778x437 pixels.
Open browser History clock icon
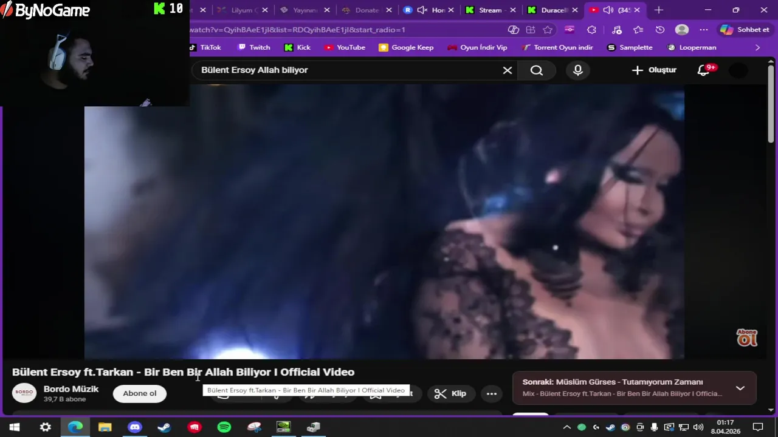[660, 30]
